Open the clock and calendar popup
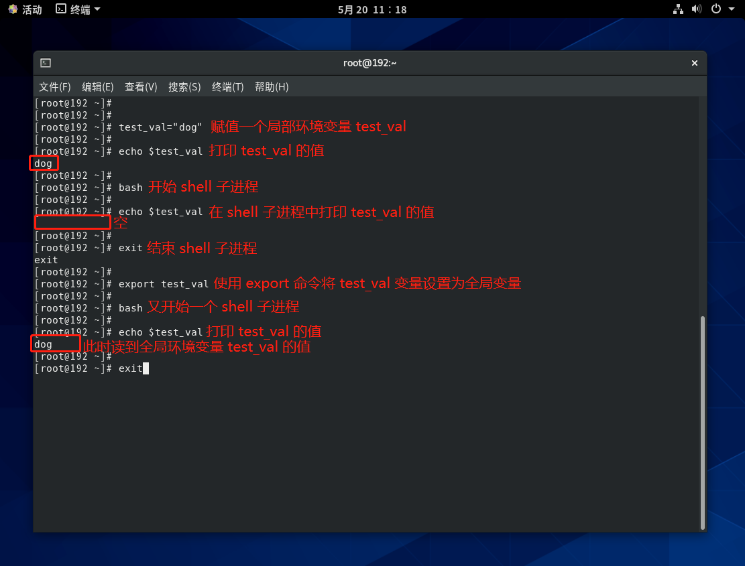Viewport: 745px width, 566px height. click(372, 9)
